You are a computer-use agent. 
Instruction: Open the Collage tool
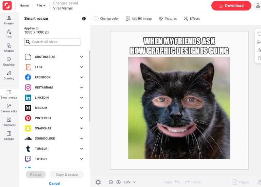tap(9, 136)
